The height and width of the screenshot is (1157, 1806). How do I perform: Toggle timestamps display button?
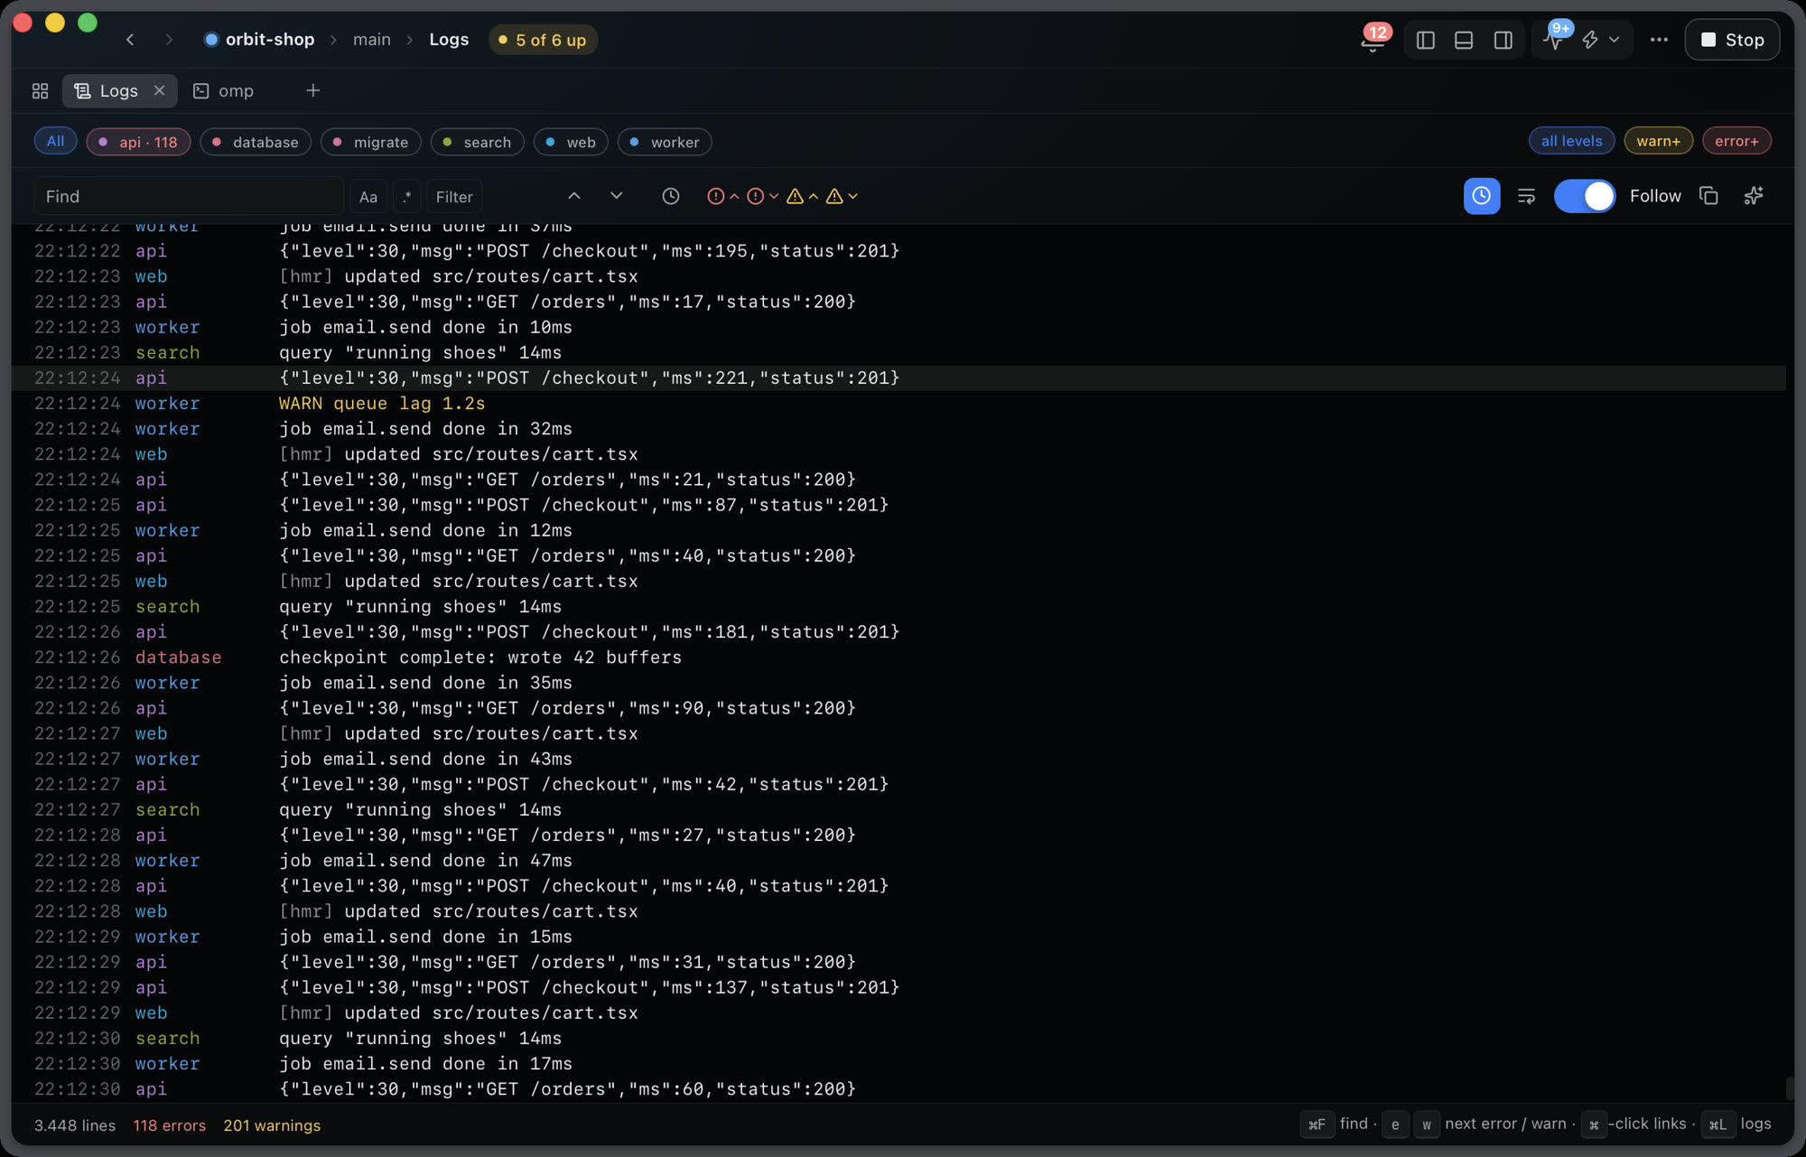point(1482,196)
